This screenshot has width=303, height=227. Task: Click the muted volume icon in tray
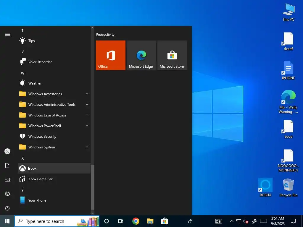pyautogui.click(x=246, y=221)
